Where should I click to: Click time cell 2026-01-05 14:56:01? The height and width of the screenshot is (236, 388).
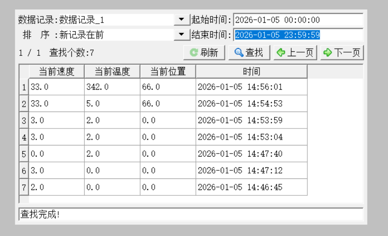click(x=252, y=87)
